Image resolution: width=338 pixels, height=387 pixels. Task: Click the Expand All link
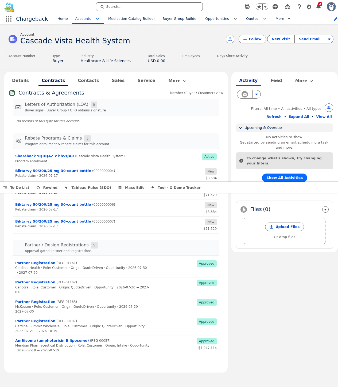pos(299,117)
